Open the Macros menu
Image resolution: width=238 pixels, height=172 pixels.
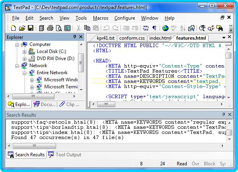pyautogui.click(x=100, y=18)
